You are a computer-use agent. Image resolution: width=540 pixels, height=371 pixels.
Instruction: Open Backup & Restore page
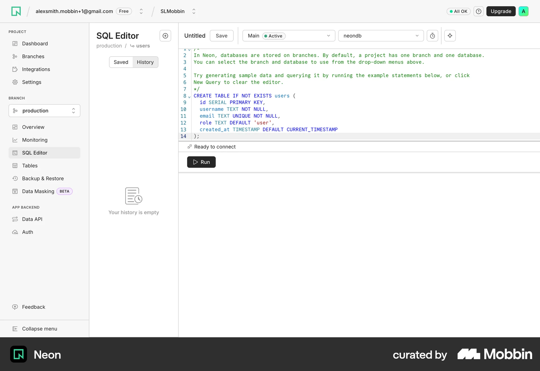[x=44, y=178]
